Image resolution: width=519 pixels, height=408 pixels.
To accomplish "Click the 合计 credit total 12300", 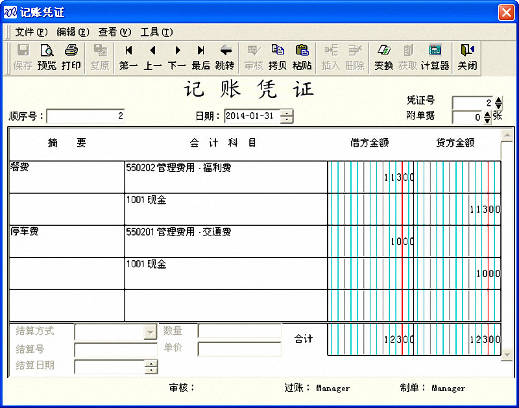I will [x=457, y=339].
